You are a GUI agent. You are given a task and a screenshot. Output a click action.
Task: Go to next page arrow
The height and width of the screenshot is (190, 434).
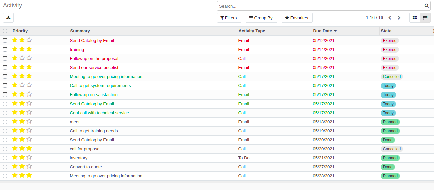coord(399,18)
